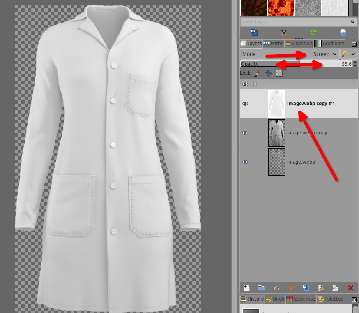Toggle lock pixels paintbrush icon
Image resolution: width=359 pixels, height=313 pixels.
[x=258, y=73]
